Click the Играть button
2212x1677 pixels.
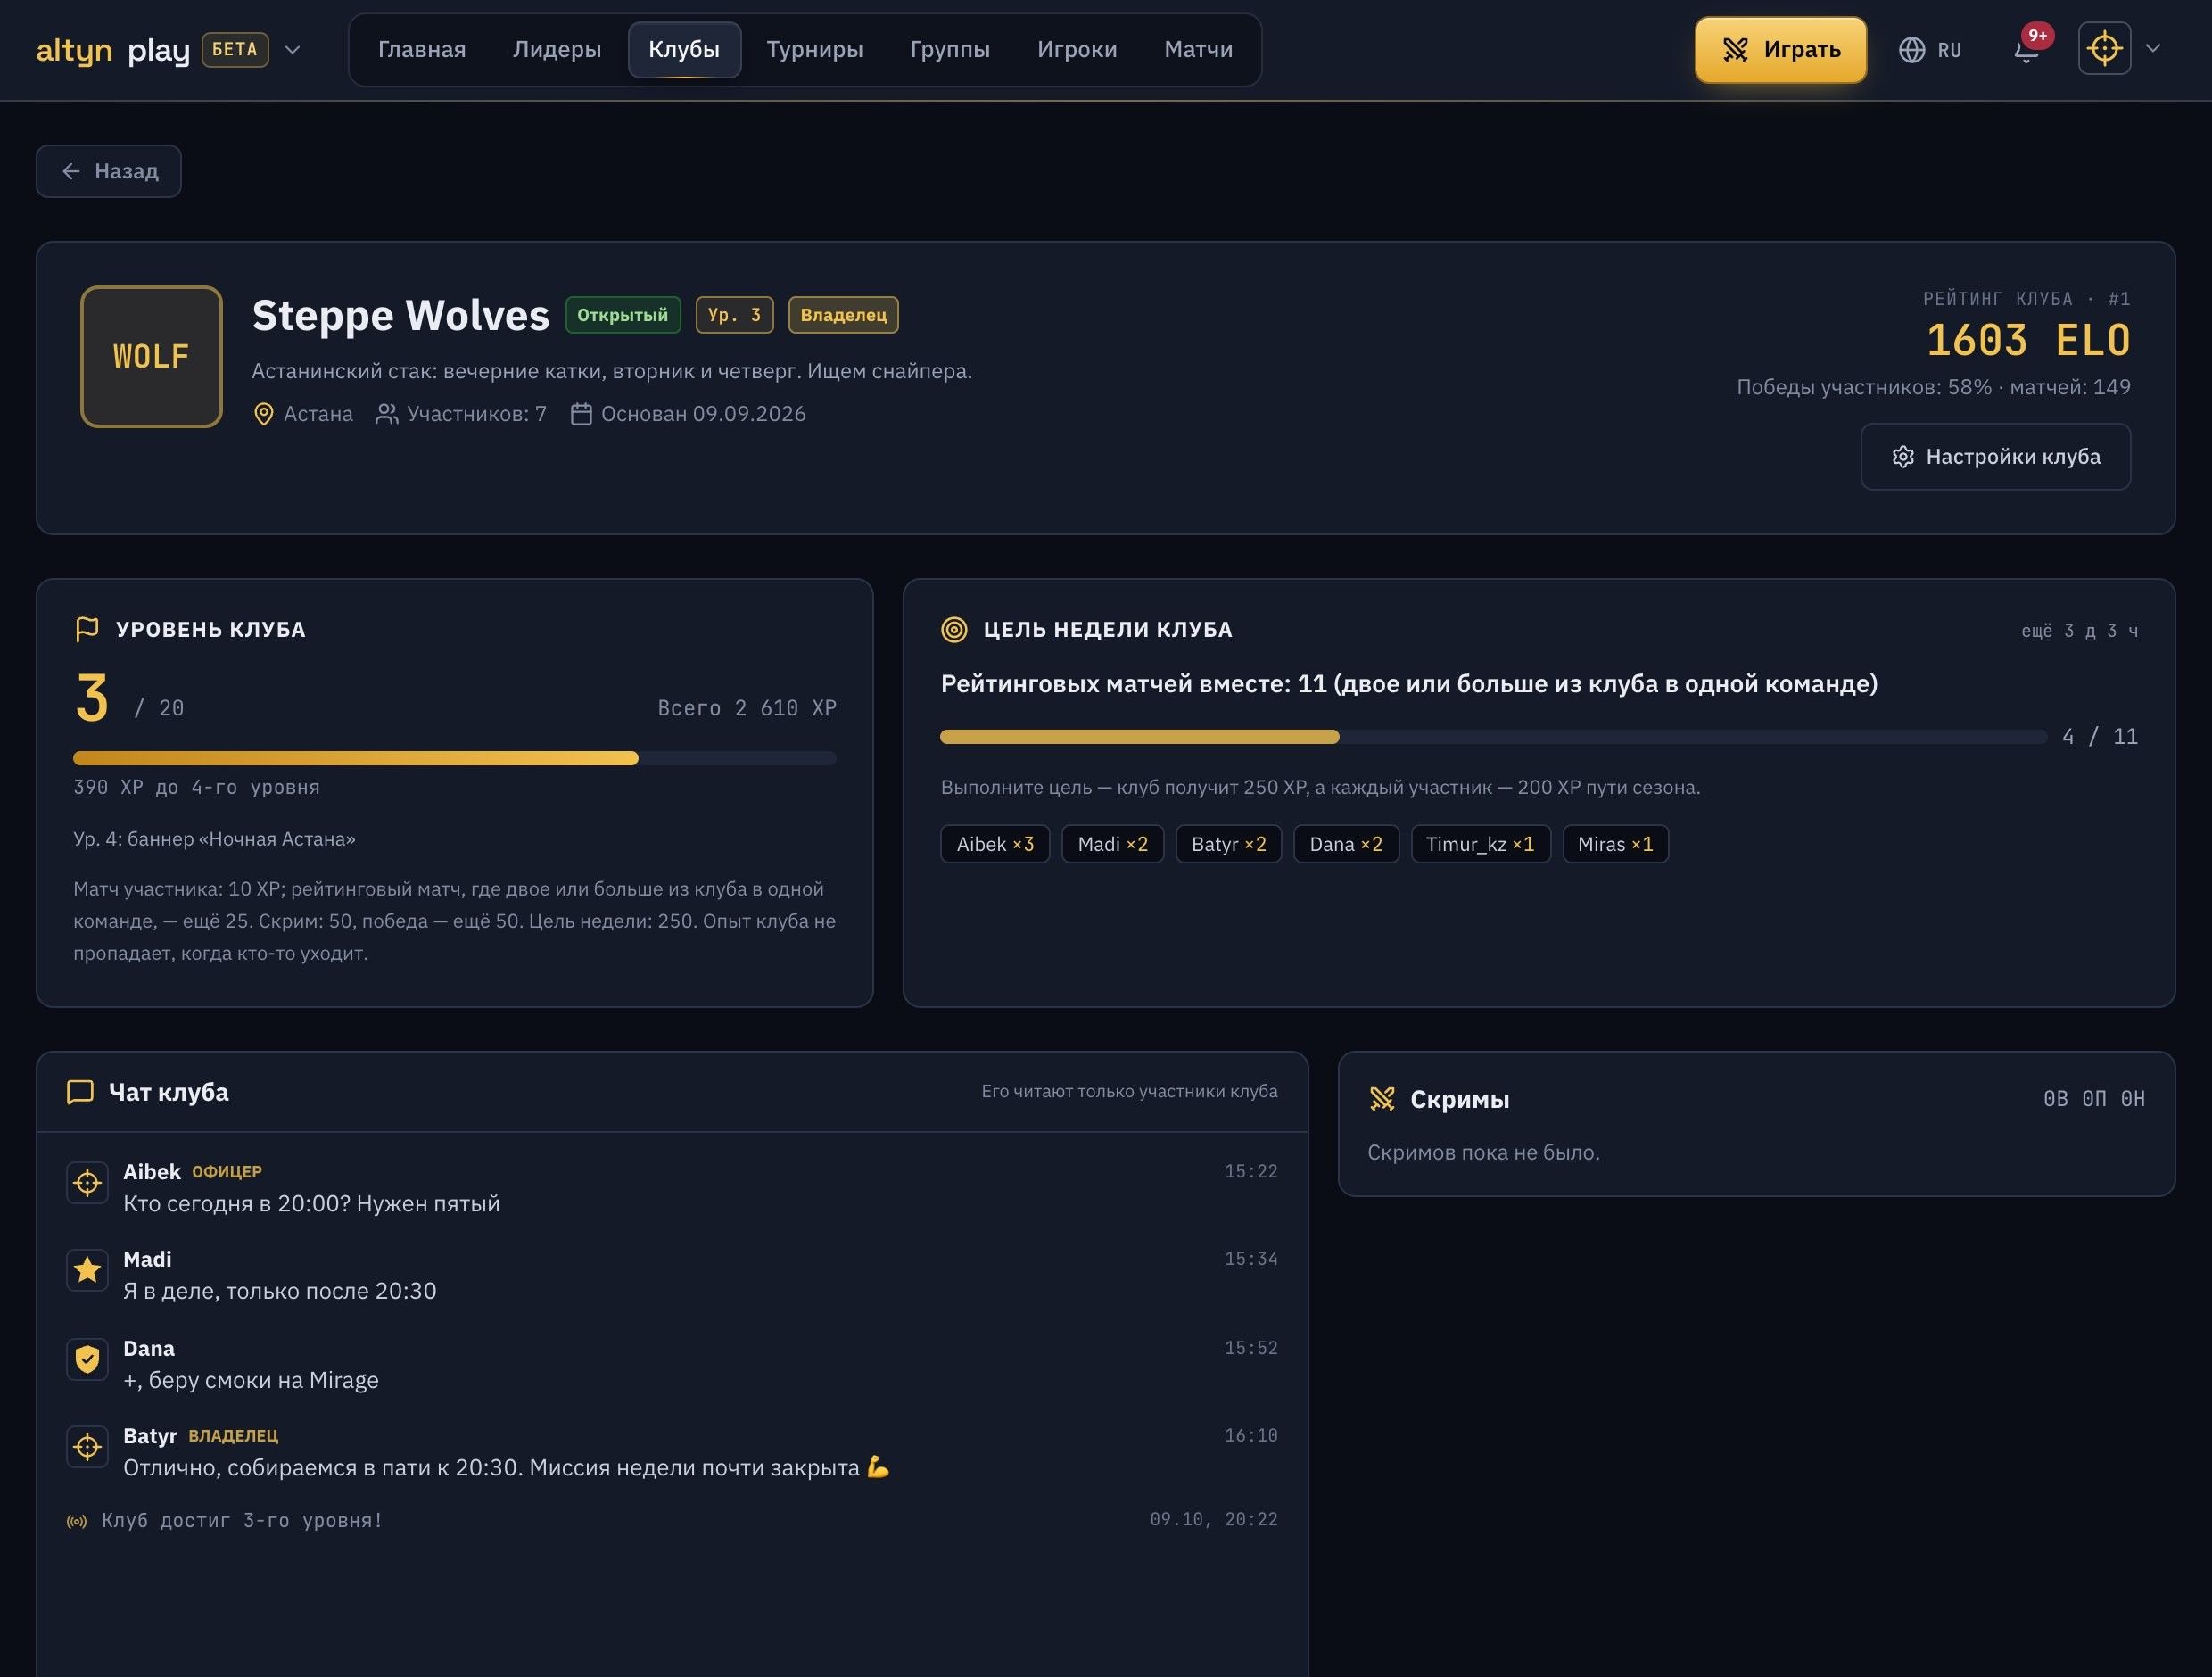coord(1781,49)
